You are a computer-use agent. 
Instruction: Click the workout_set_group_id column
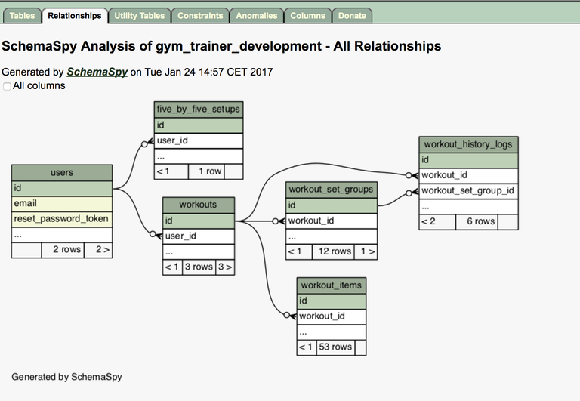pos(468,190)
